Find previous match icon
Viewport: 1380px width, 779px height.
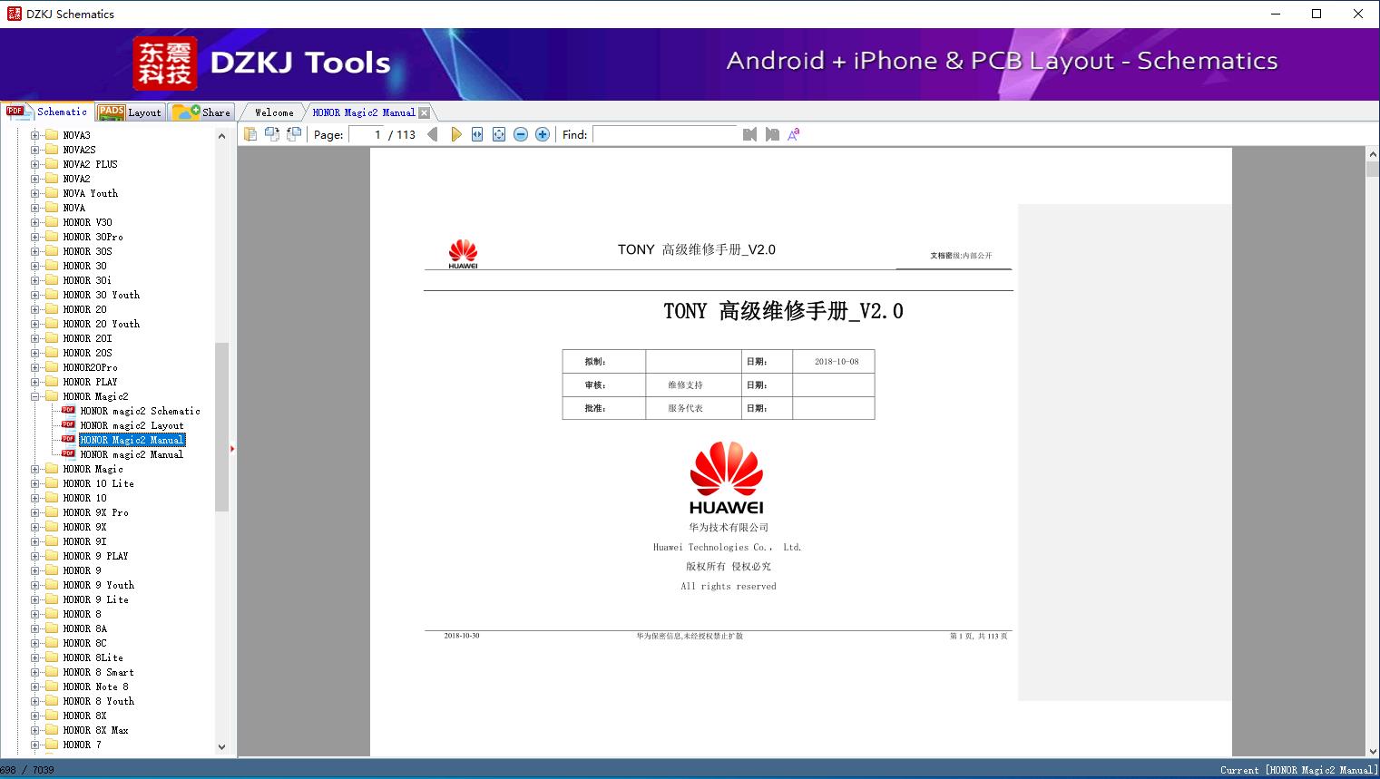(749, 134)
